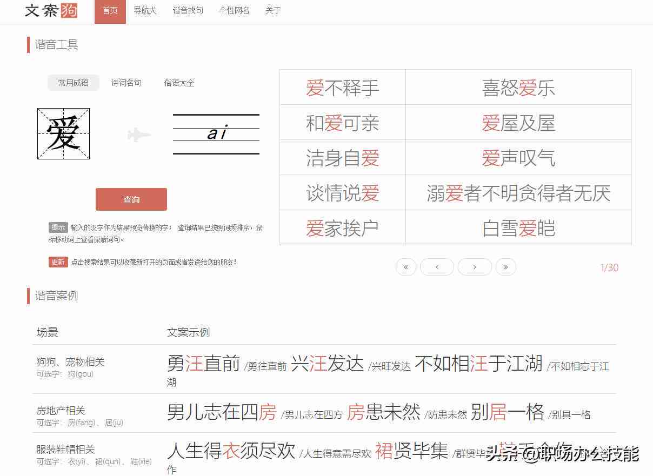Image resolution: width=653 pixels, height=476 pixels.
Task: Click the 文案狗 site logo
Action: (x=51, y=10)
